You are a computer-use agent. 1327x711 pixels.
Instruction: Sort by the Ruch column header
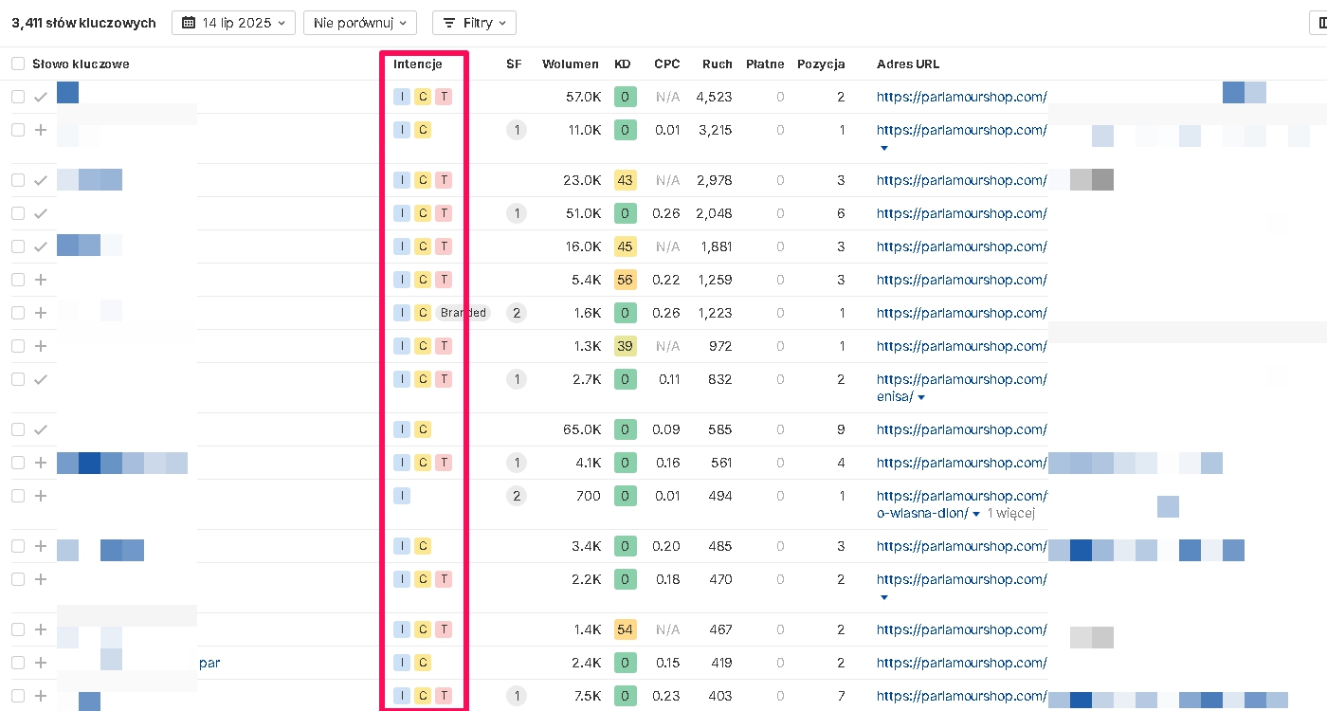[x=717, y=64]
